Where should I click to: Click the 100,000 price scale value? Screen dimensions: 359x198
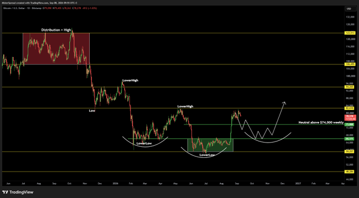coord(350,76)
